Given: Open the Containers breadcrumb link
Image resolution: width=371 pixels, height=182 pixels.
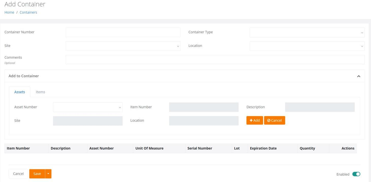Looking at the screenshot, I should pyautogui.click(x=28, y=12).
